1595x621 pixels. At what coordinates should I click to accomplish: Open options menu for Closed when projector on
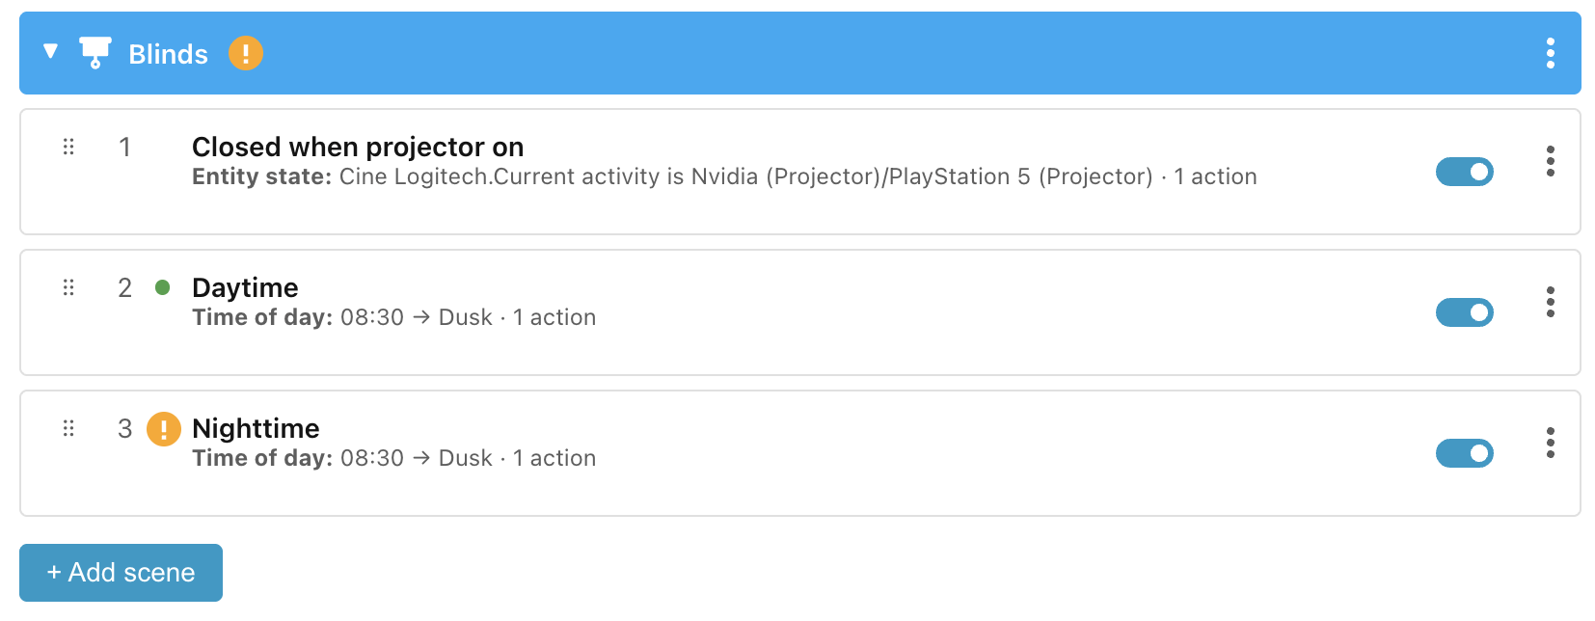(x=1551, y=161)
